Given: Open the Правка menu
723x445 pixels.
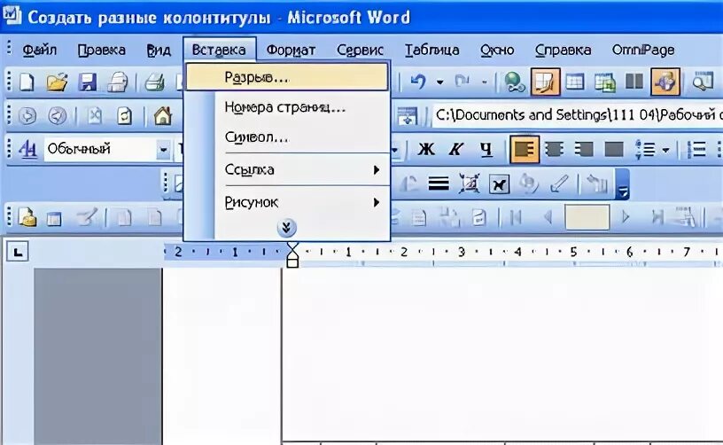Looking at the screenshot, I should tap(101, 50).
